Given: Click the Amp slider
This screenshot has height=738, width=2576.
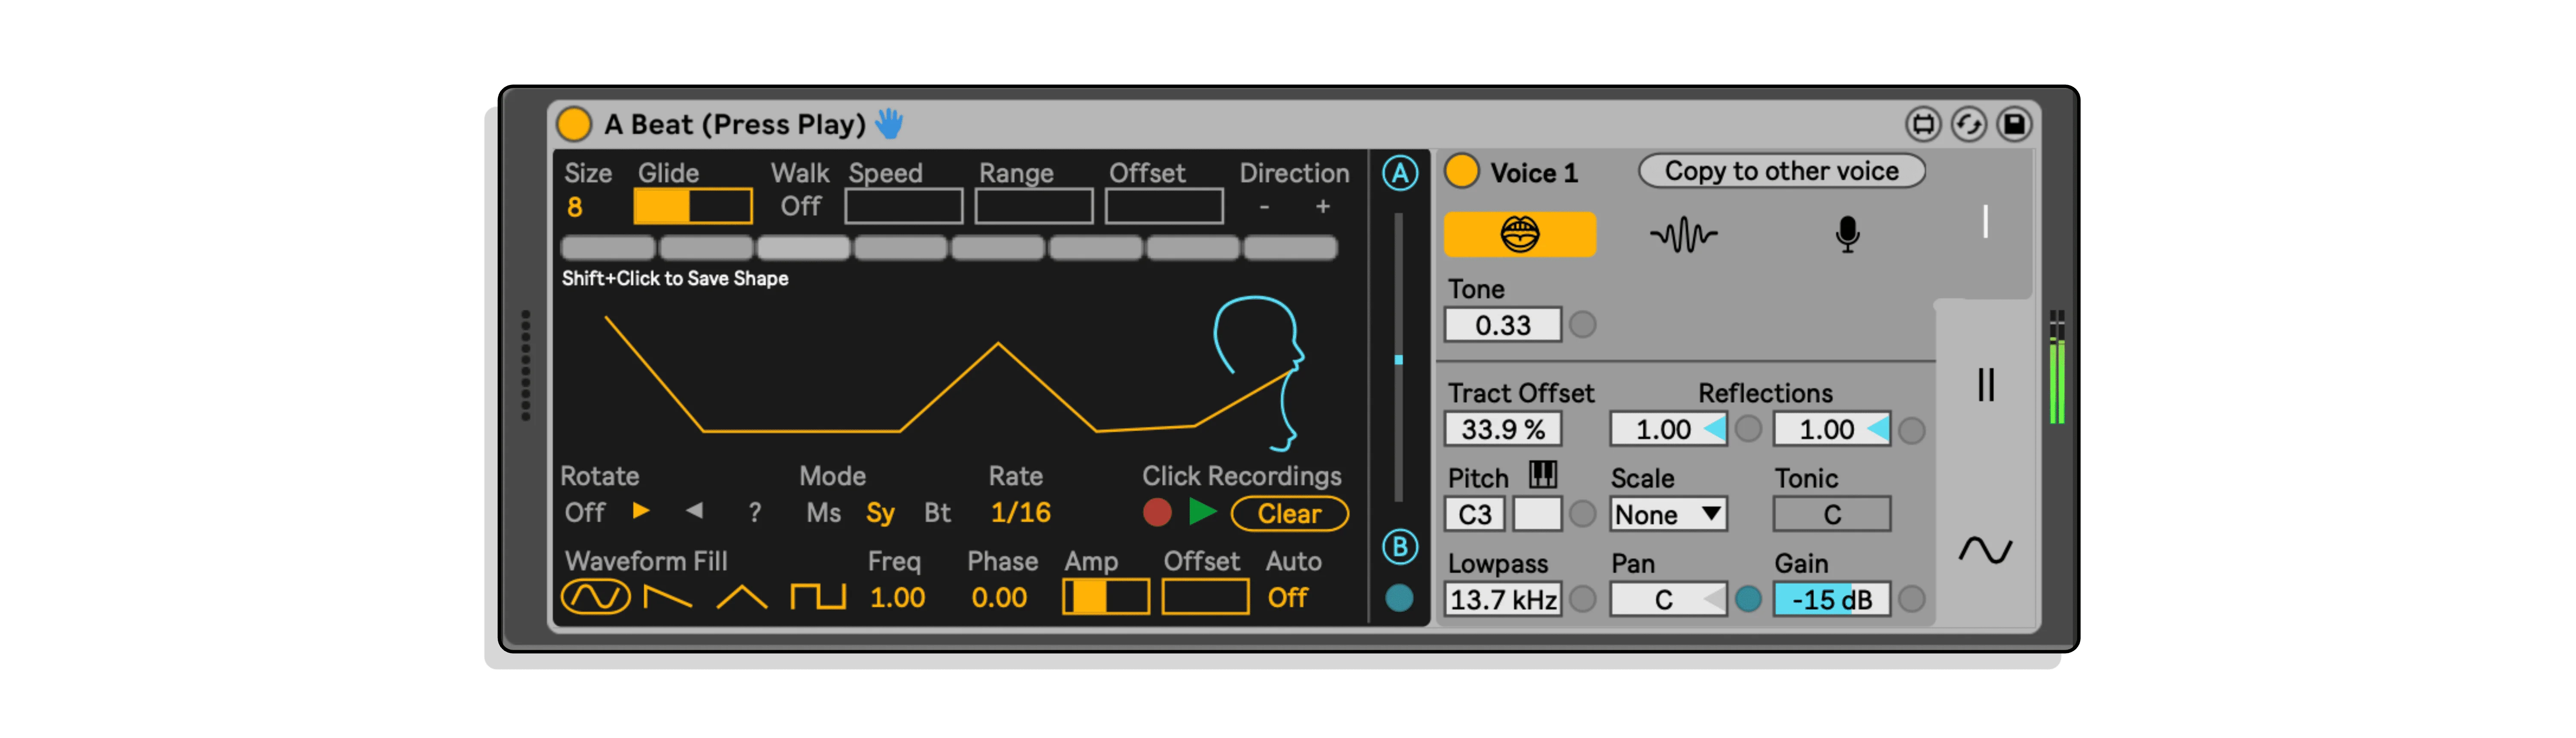Looking at the screenshot, I should (x=1105, y=597).
